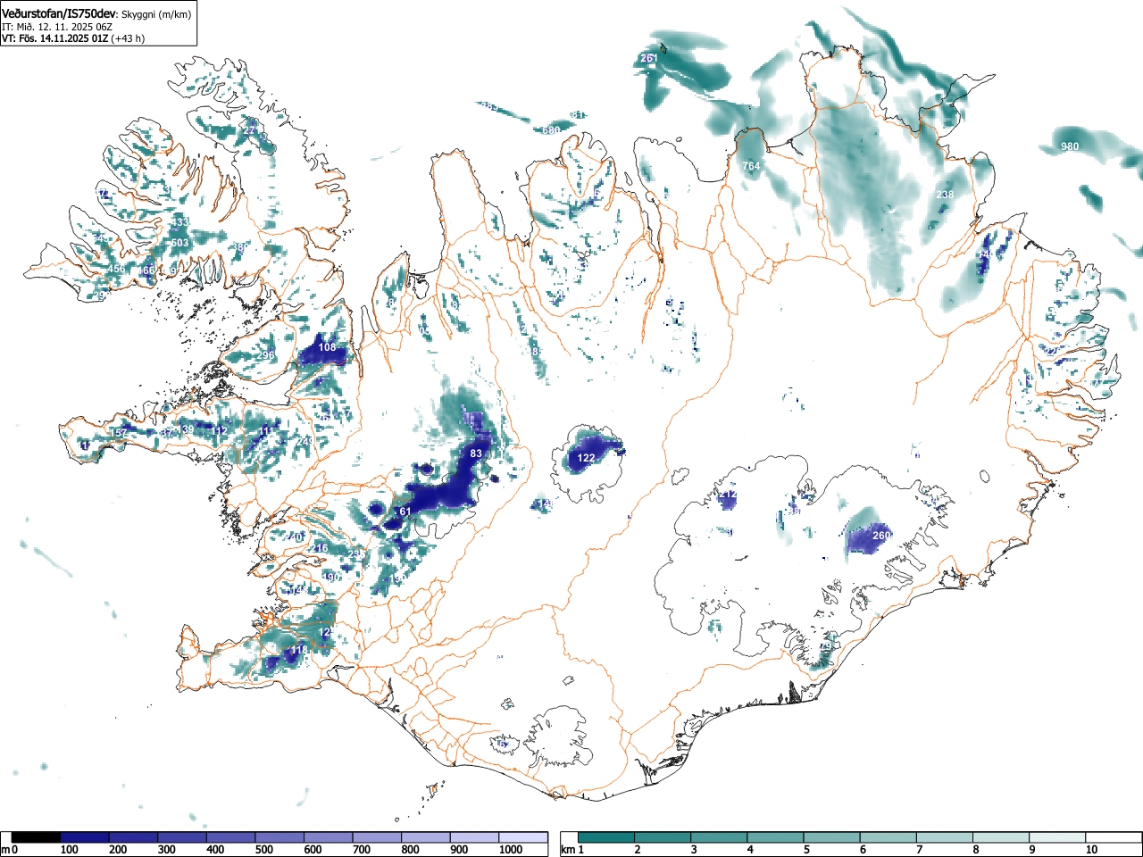The image size is (1143, 857).
Task: Click the visibility value 83 in the interior
Action: click(476, 453)
